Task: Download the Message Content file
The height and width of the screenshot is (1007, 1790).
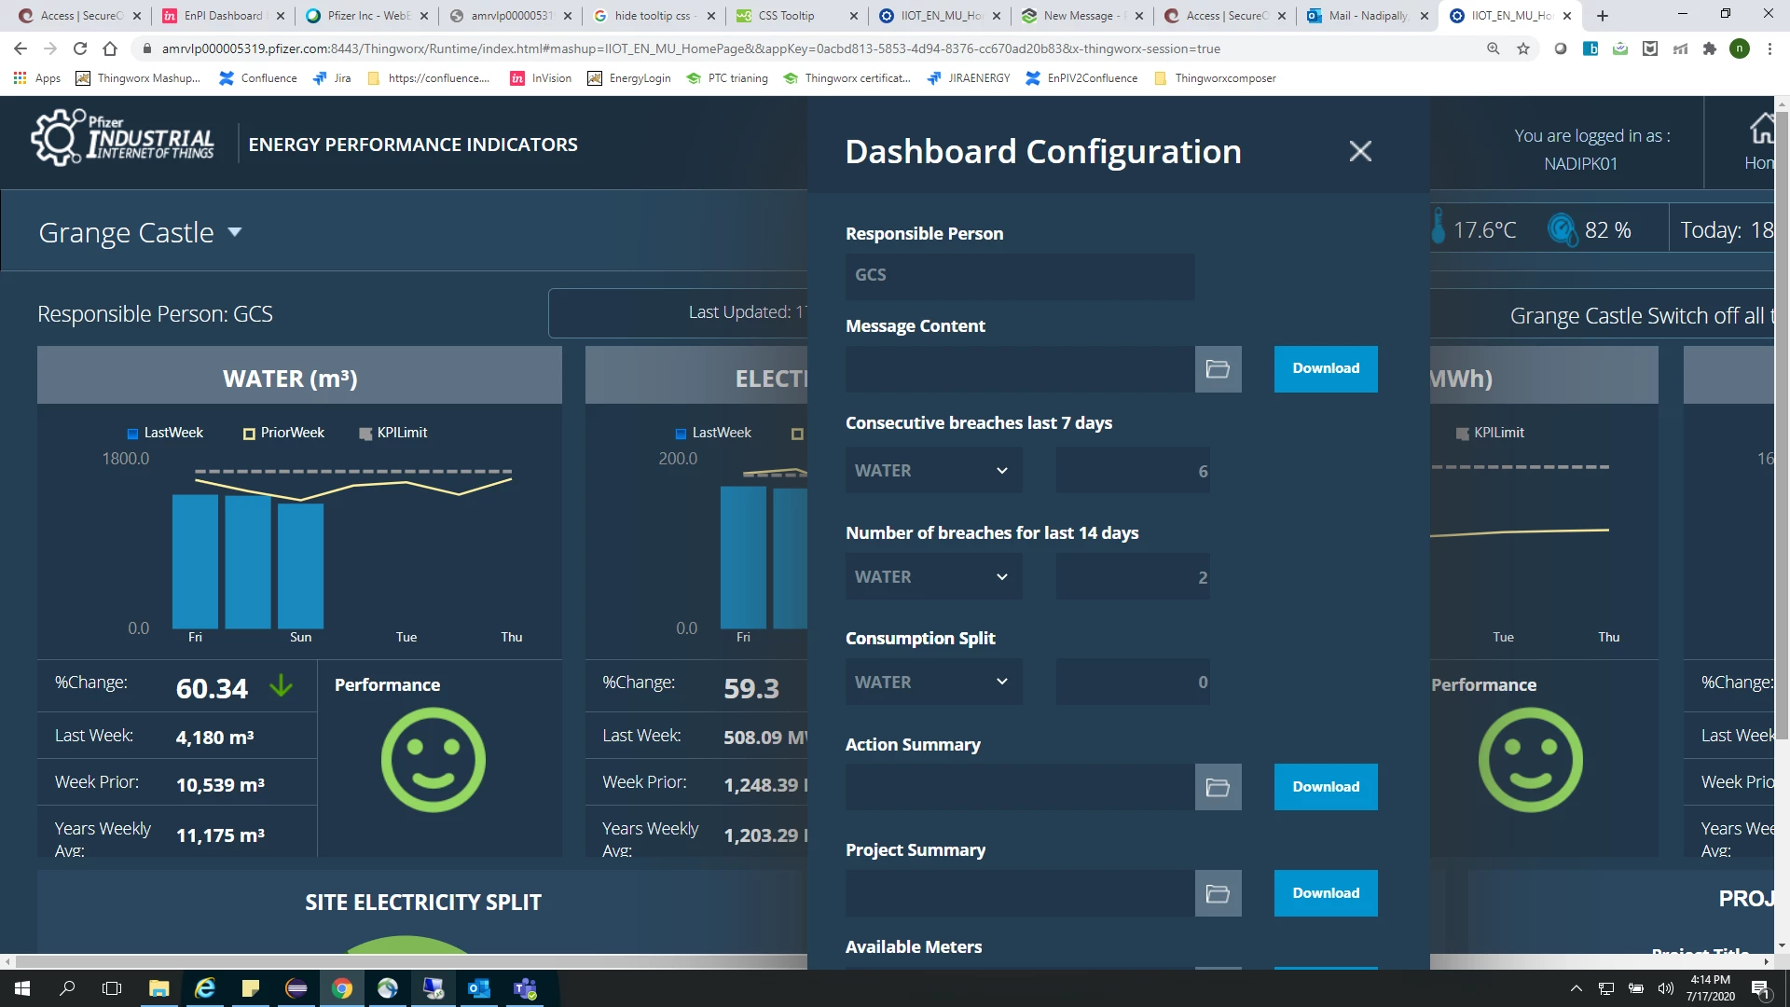Action: click(1326, 369)
